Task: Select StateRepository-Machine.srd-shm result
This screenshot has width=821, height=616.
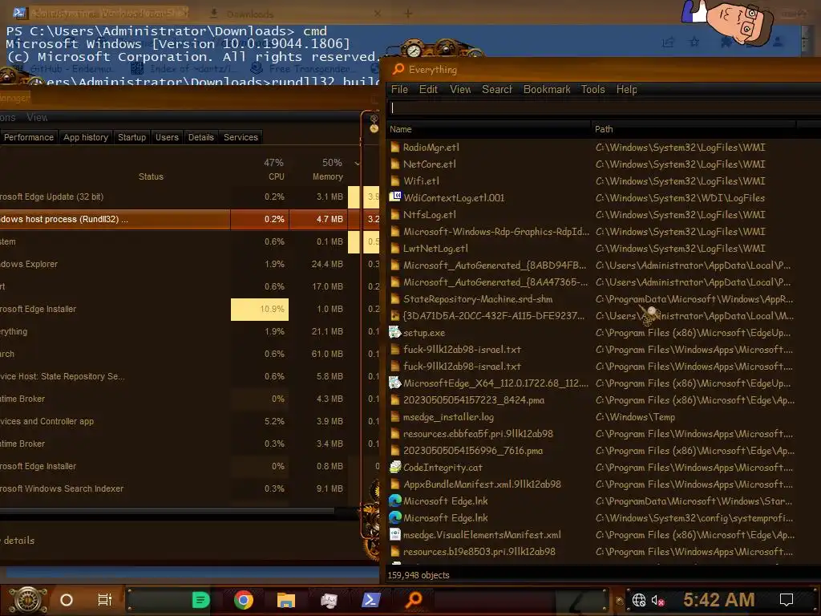Action: tap(478, 299)
